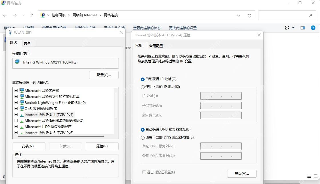Refresh the network connections view
The width and height of the screenshot is (320, 184).
click(249, 15)
